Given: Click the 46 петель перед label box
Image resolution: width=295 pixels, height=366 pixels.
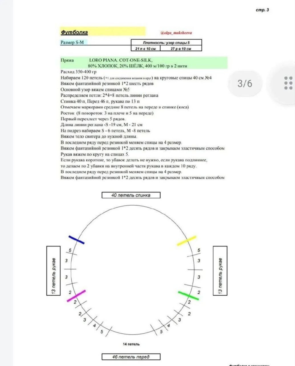Looking at the screenshot, I should click(131, 357).
